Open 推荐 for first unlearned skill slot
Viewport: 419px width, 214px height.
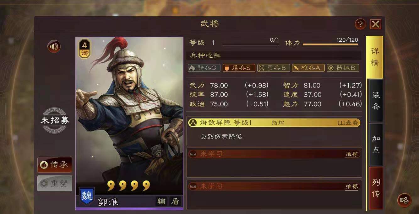352,154
